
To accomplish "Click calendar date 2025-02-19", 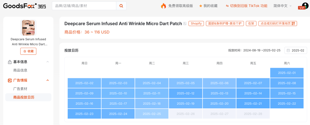I will 185,103.
